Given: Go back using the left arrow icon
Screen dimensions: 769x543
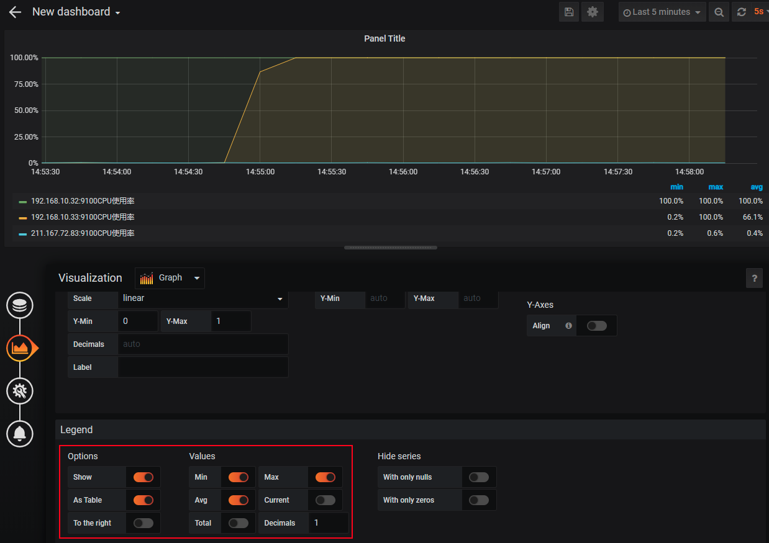Looking at the screenshot, I should [15, 12].
